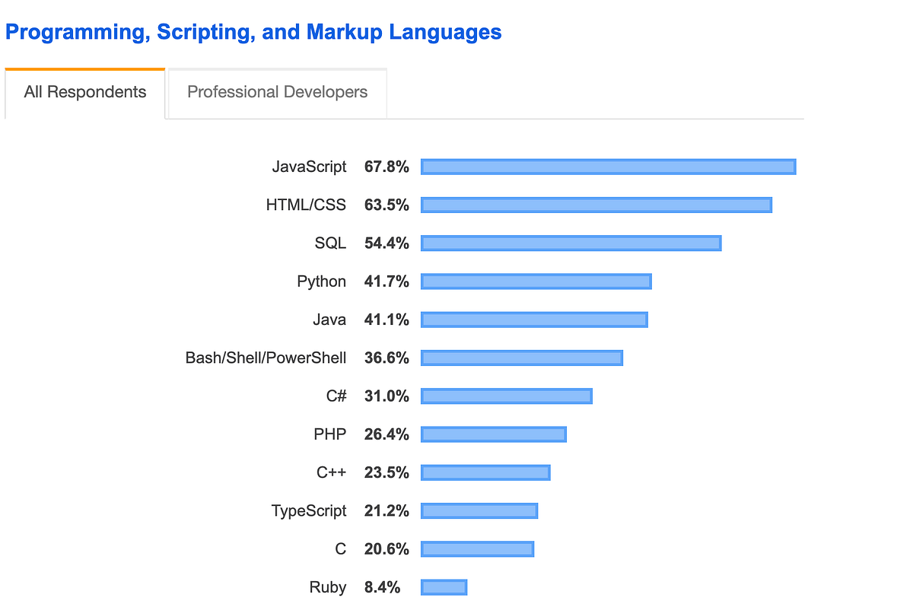Viewport: 913px width, 604px height.
Task: Select the PHP bar
Action: [x=495, y=434]
